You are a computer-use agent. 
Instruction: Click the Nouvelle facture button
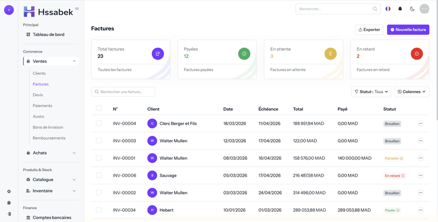coord(408,30)
